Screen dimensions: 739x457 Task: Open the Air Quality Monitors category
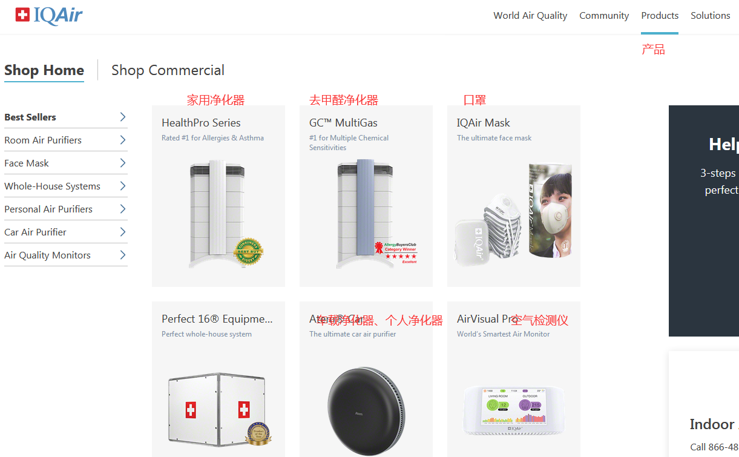(66, 255)
